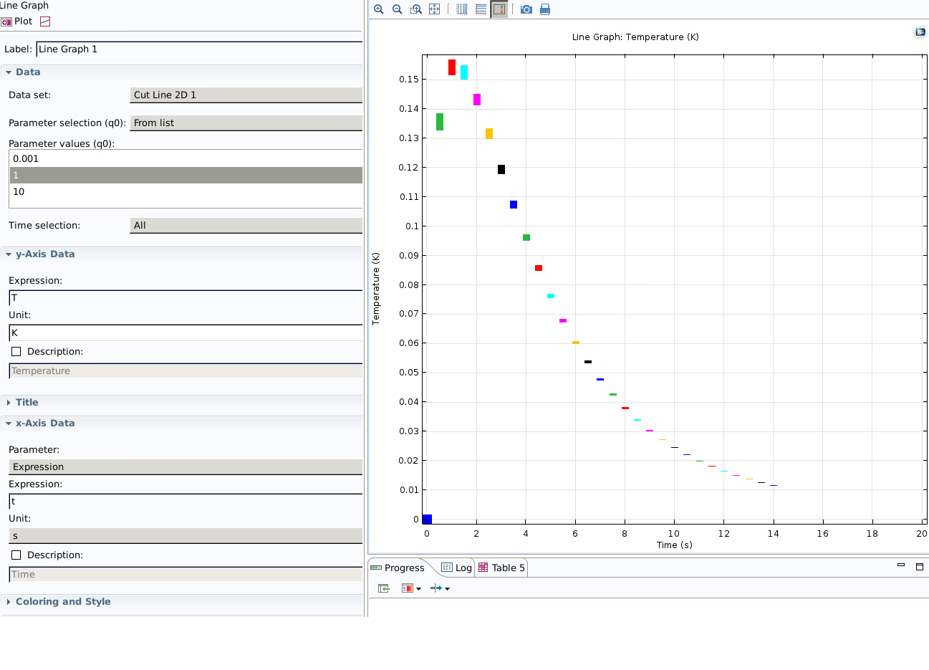Expand the Coloring and Style section
The height and width of the screenshot is (670, 929).
pyautogui.click(x=63, y=602)
